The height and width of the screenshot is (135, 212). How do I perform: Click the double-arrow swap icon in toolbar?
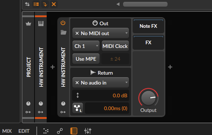tap(27, 4)
